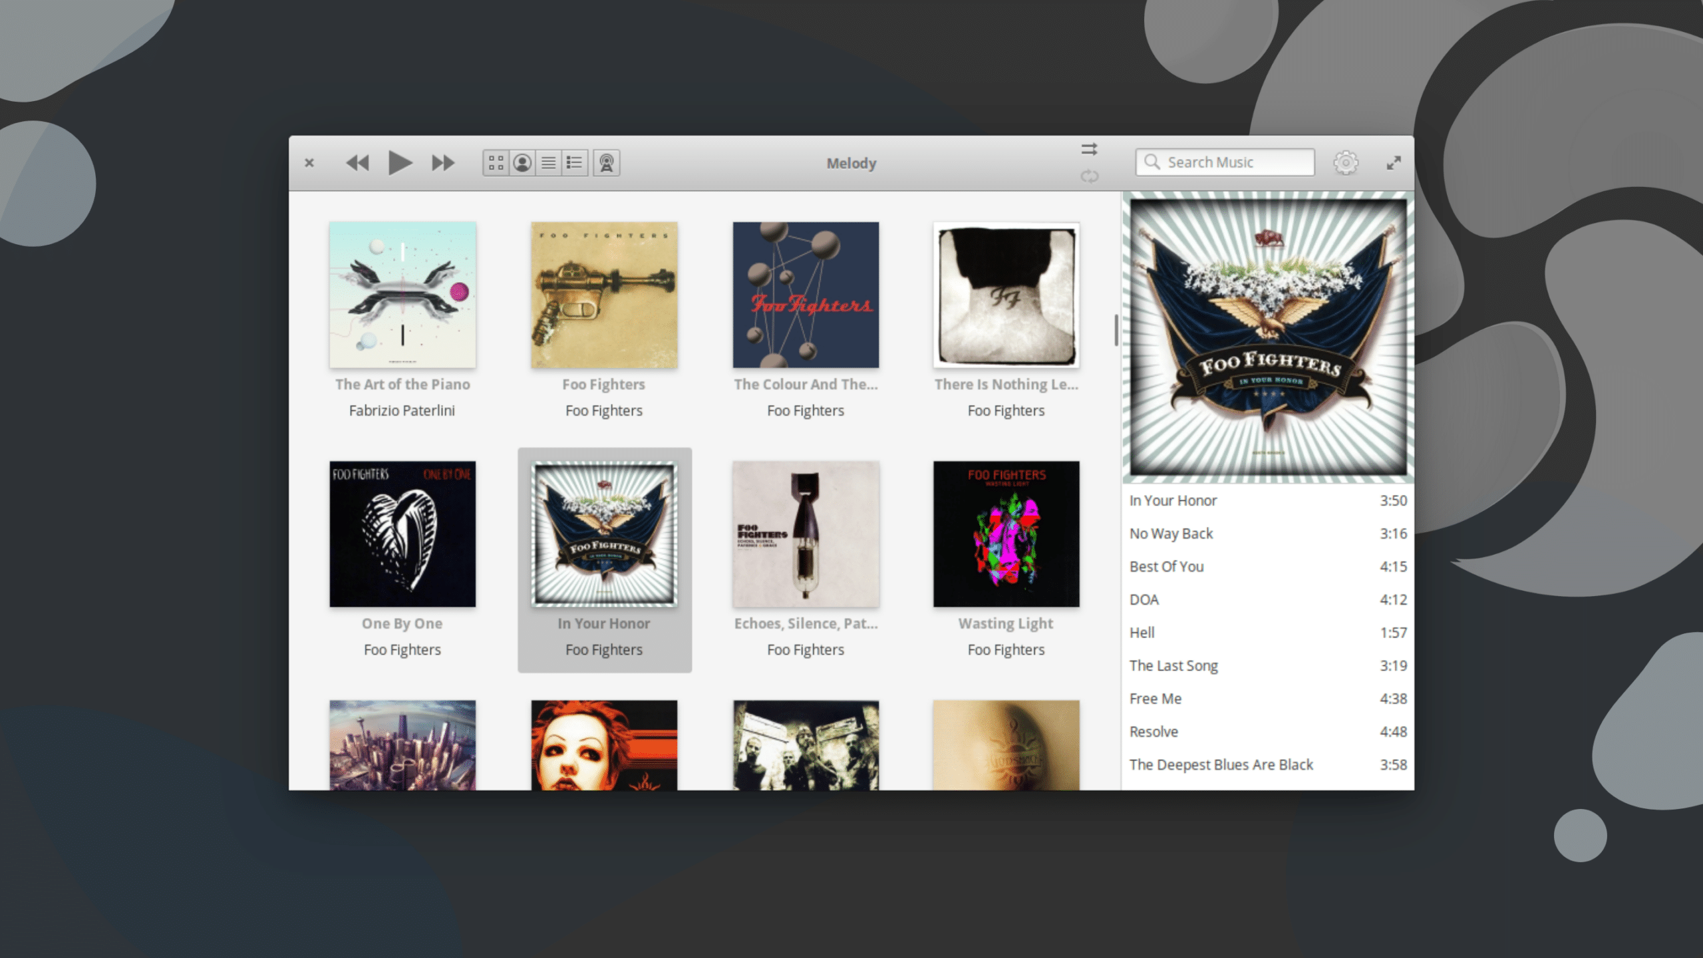Viewport: 1703px width, 958px height.
Task: Click the large In Your Honor cover art
Action: click(1268, 337)
